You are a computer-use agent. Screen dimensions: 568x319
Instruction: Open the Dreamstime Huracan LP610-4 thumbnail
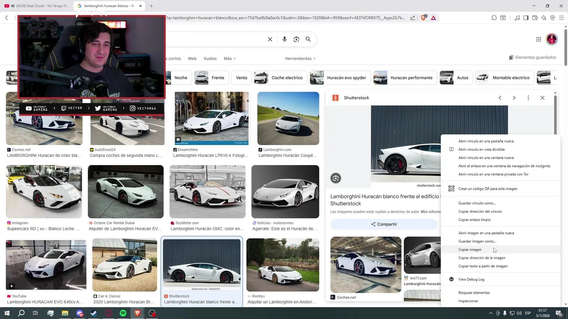(212, 118)
